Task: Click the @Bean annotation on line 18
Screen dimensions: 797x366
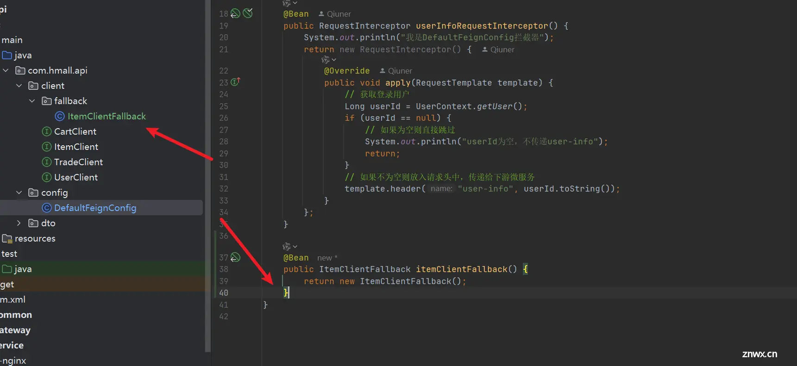Action: click(x=296, y=14)
